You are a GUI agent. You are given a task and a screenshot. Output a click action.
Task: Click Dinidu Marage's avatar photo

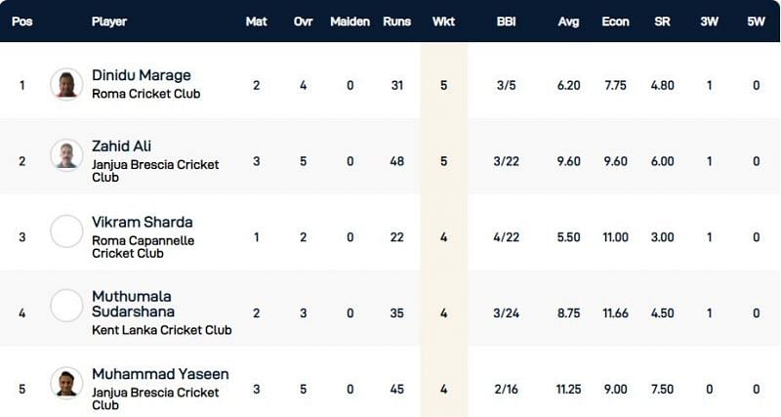(x=66, y=84)
